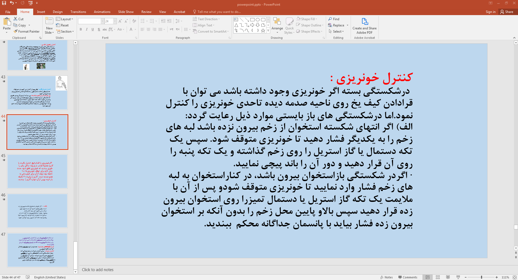Expand the shapes gallery more arrow

(x=268, y=31)
